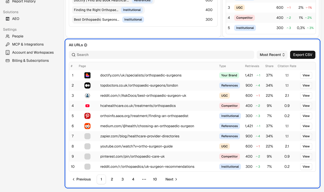The image size is (324, 192).
Task: Click the Your Brand tag in row 1
Action: tap(229, 75)
